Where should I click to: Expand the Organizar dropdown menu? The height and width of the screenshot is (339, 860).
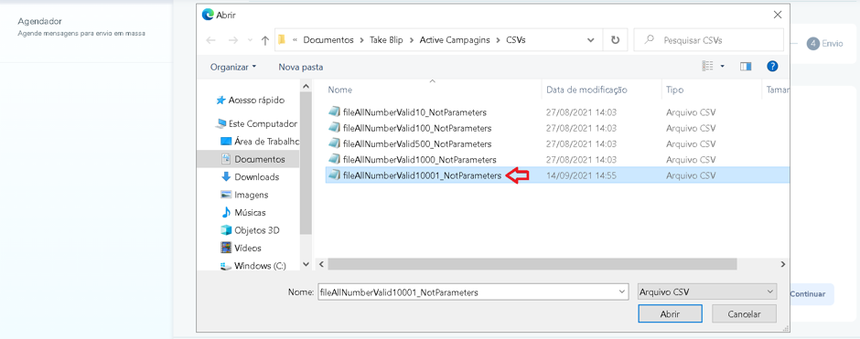(x=233, y=67)
